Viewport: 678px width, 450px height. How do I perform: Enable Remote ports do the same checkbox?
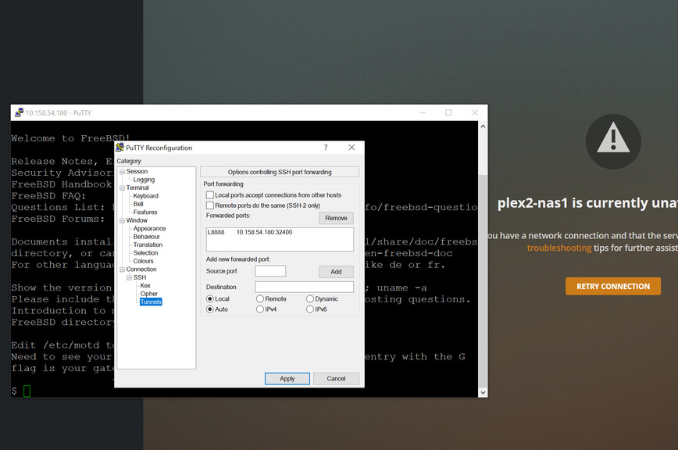[x=210, y=205]
